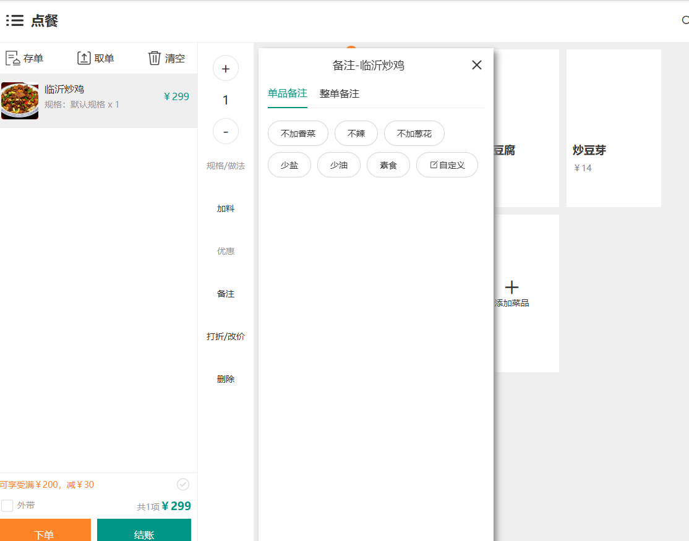Open the 自定义 custom remark option
689x541 pixels.
[447, 165]
